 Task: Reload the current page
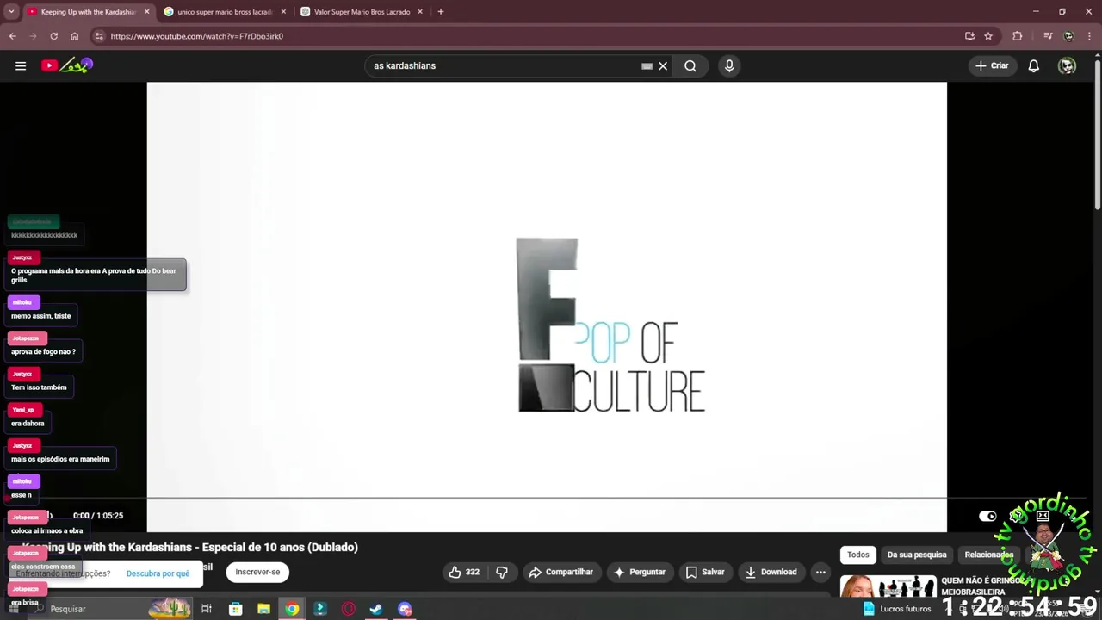pos(53,36)
